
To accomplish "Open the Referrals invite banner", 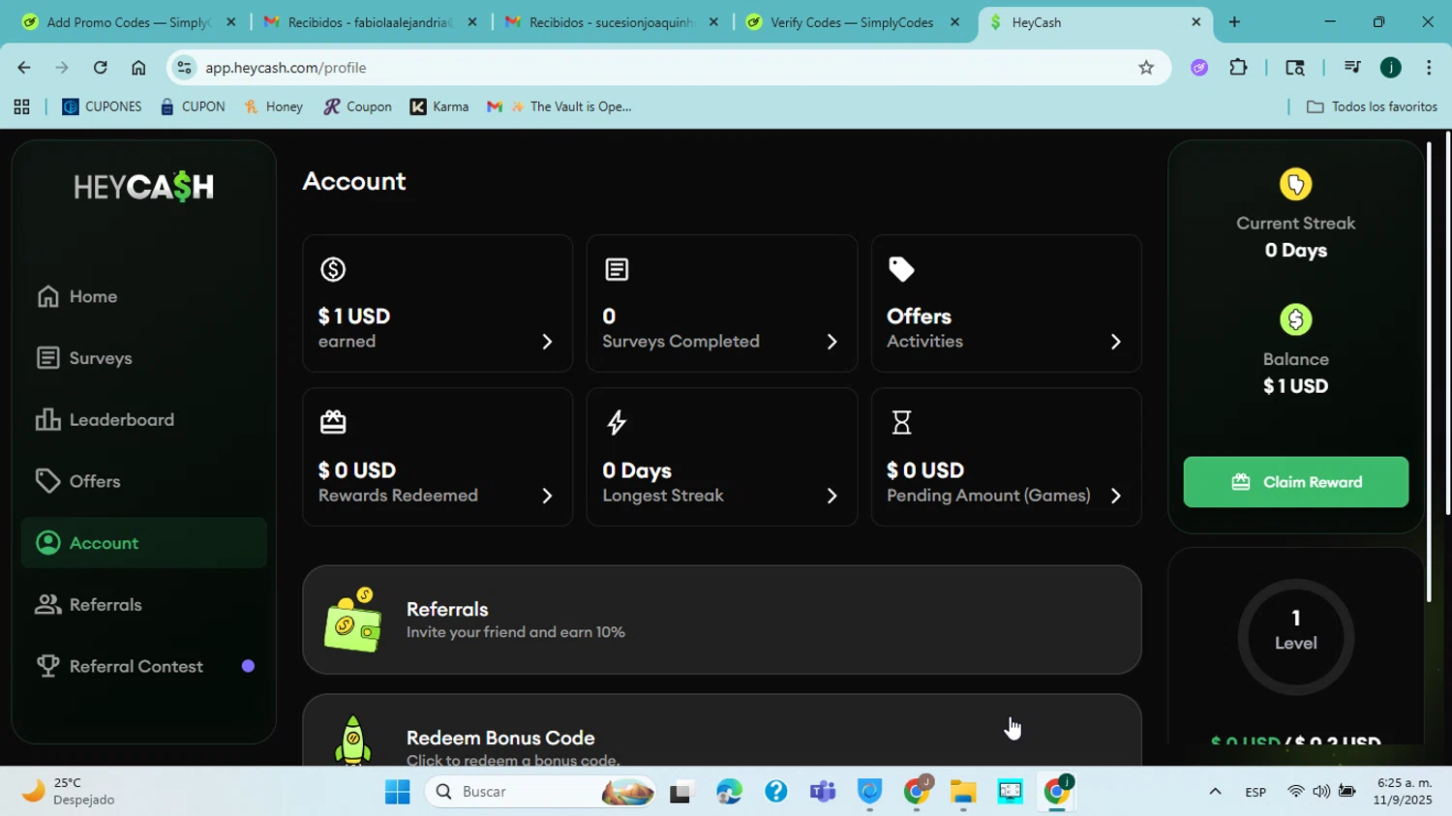I will tap(722, 620).
